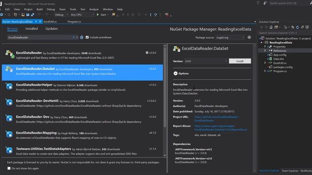Check the Do not show this again box
Image resolution: width=312 pixels, height=175 pixels.
[9, 168]
